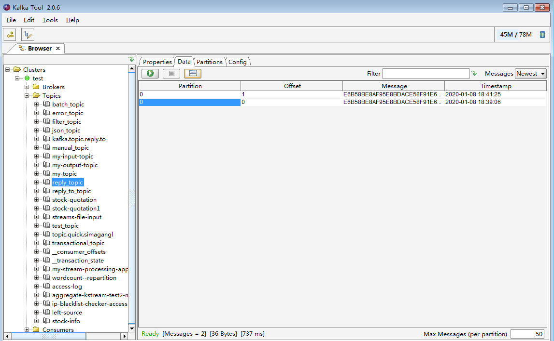Click the Consumers folder icon

[36, 329]
